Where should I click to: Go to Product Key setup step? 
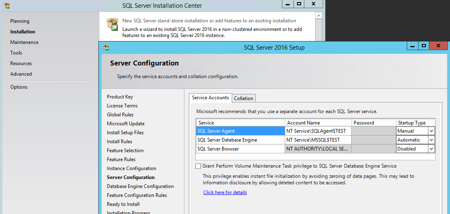pyautogui.click(x=120, y=97)
